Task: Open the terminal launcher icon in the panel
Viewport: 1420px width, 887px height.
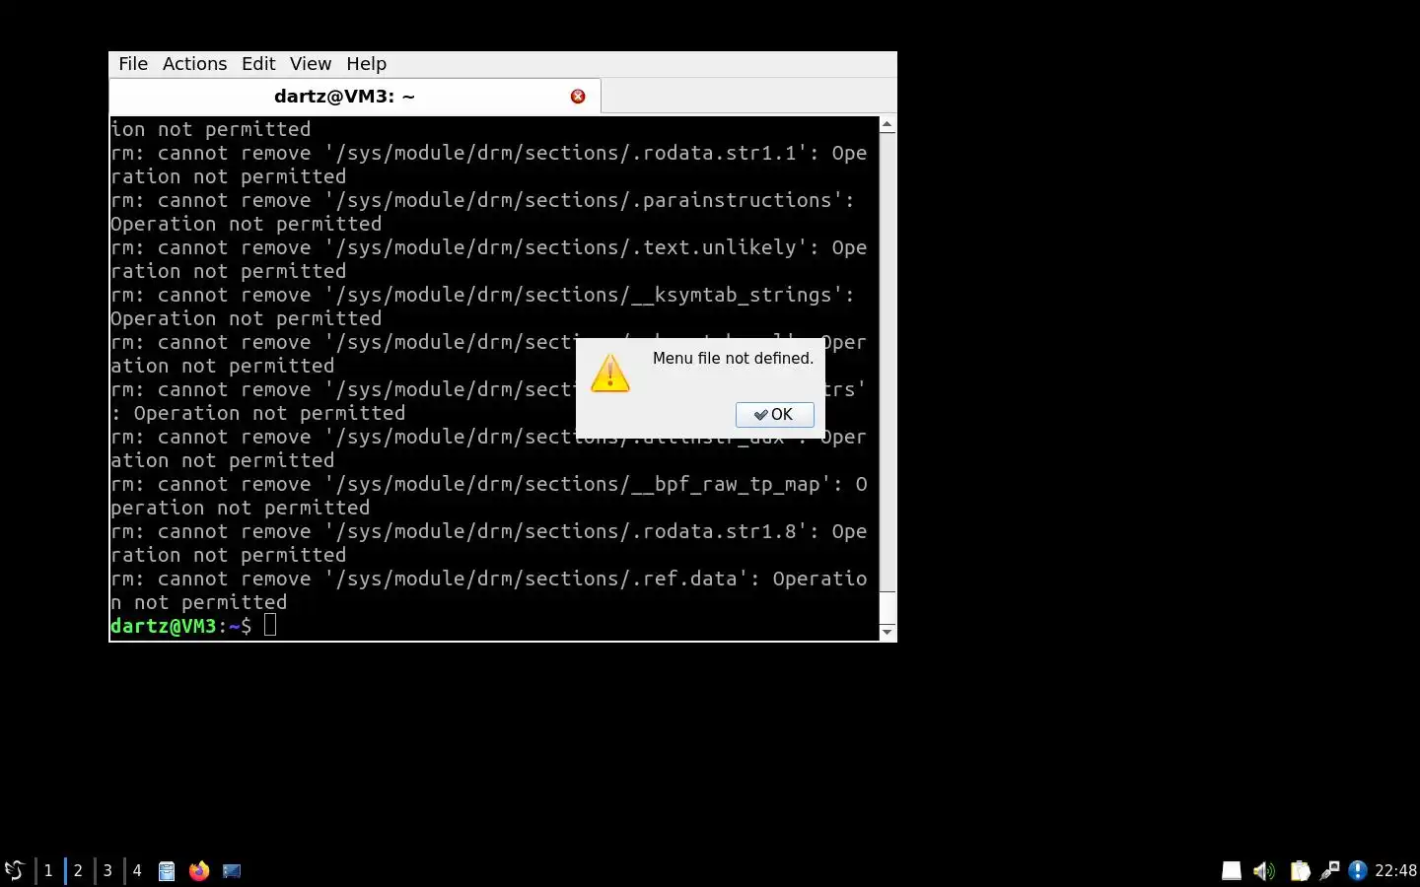Action: click(x=232, y=871)
